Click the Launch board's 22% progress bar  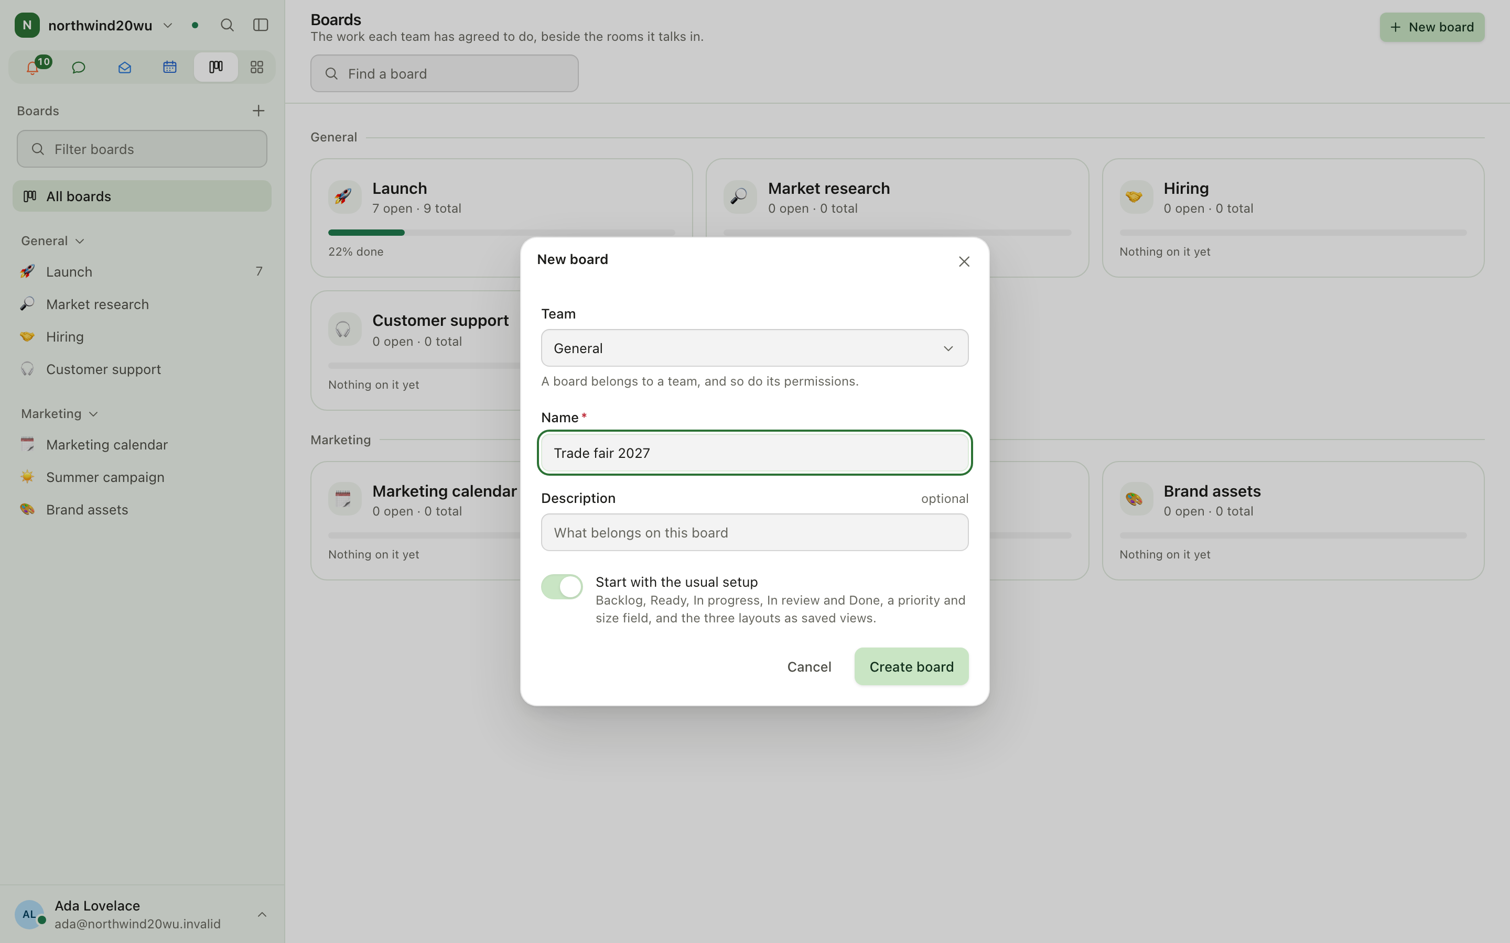click(502, 233)
